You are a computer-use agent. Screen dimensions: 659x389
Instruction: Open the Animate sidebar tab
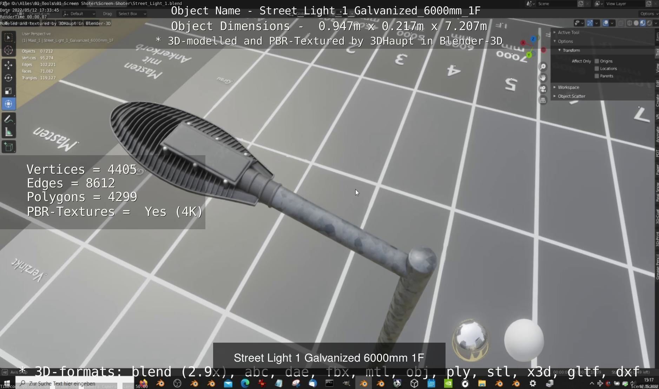coord(657,134)
